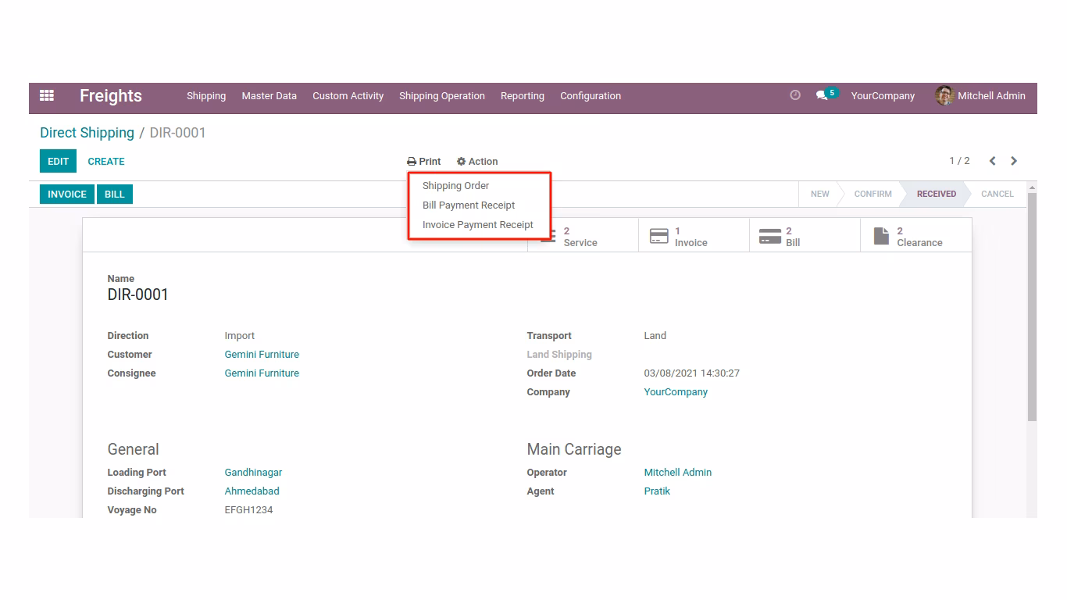Open Ahmedabad discharging port link
This screenshot has width=1067, height=600.
pyautogui.click(x=252, y=491)
